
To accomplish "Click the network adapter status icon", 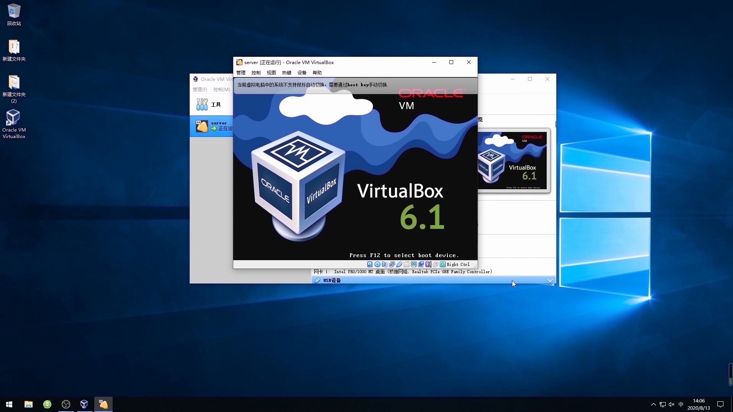I will tap(392, 264).
